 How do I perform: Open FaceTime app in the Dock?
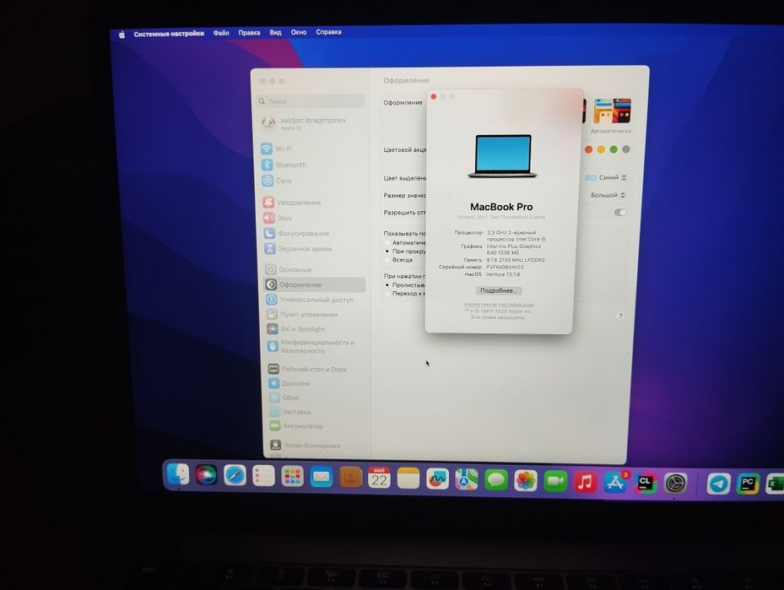pyautogui.click(x=555, y=481)
